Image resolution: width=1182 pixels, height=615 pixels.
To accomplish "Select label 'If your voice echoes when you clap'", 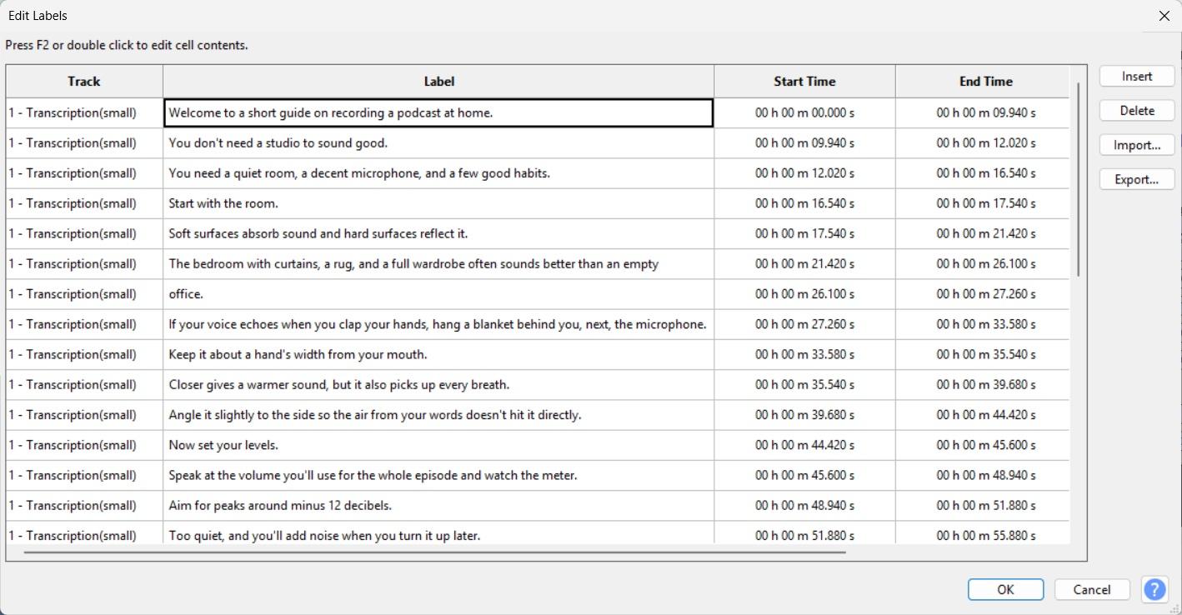I will 438,324.
